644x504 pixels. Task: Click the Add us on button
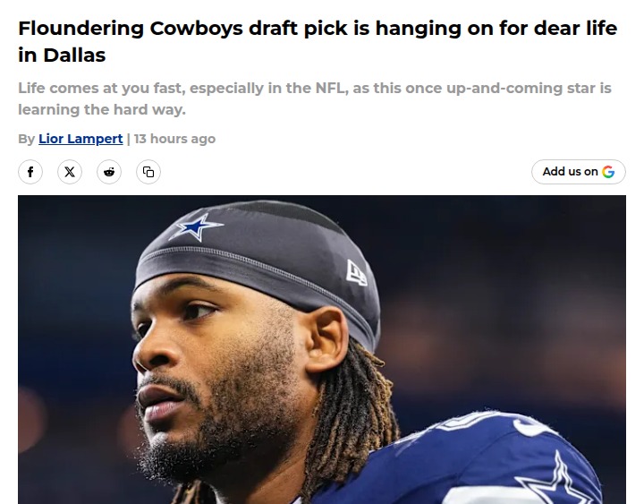coord(579,172)
